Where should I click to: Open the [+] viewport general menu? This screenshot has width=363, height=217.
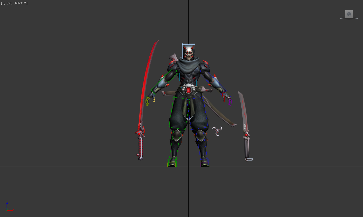click(x=3, y=3)
